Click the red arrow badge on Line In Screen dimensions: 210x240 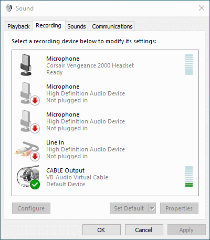pyautogui.click(x=35, y=156)
